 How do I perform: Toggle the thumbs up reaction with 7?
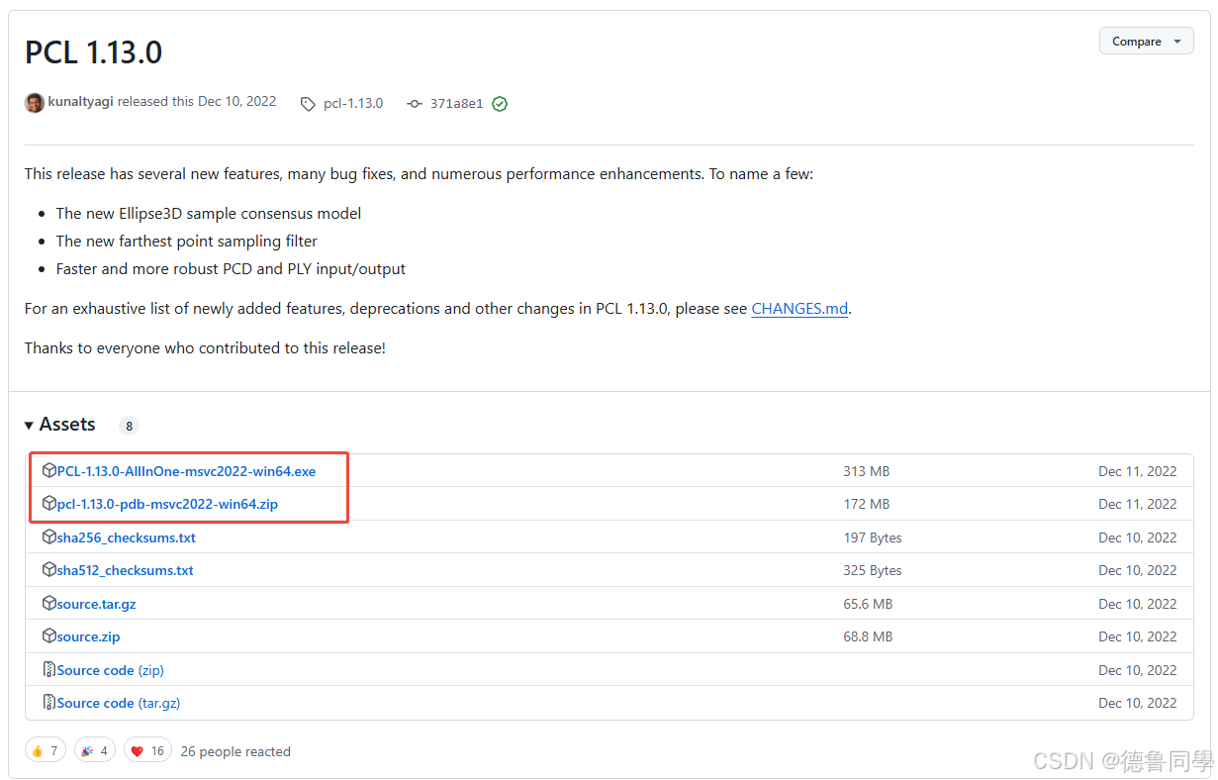(x=46, y=751)
